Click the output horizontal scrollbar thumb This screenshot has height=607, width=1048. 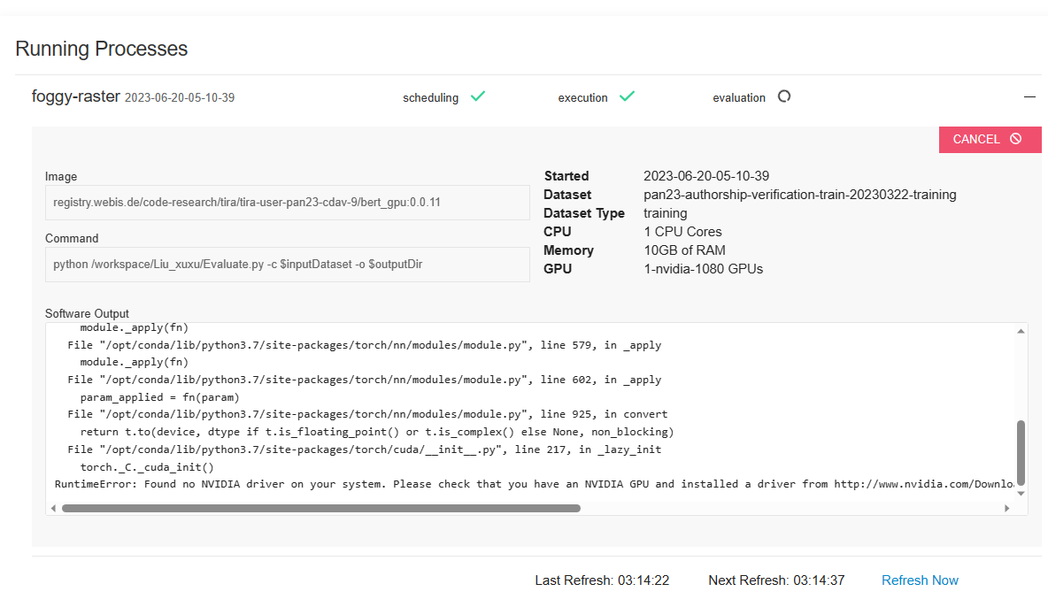point(320,508)
